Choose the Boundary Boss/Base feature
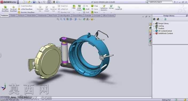 26,12
